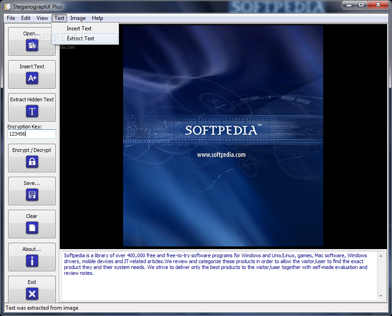Screen dimensions: 392x316
Task: Click the Insert Text A+ icon
Action: point(32,78)
